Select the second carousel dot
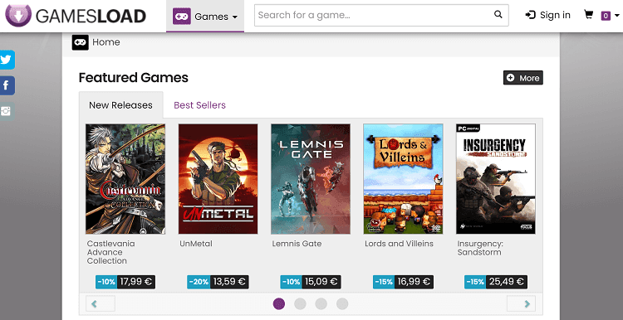 coord(300,303)
